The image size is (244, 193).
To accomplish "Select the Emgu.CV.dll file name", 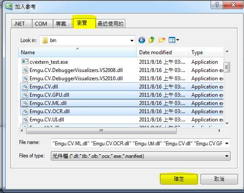I will tap(44, 87).
